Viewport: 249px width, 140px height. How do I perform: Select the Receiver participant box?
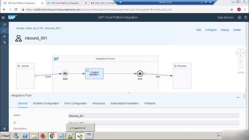tap(182, 76)
